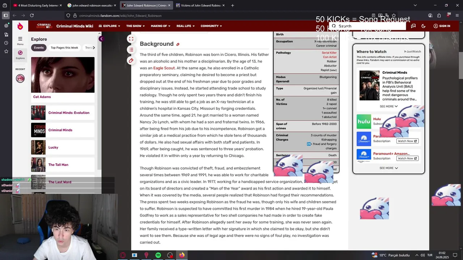List all tabs dropdown chevron
This screenshot has width=463, height=260.
415,5
